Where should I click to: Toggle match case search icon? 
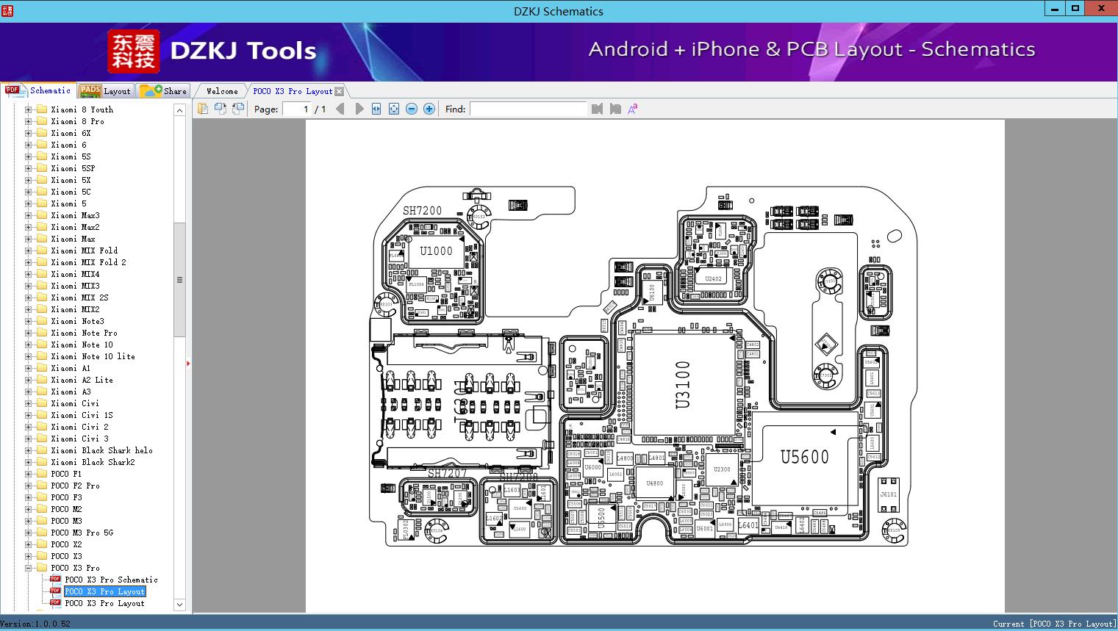click(632, 109)
